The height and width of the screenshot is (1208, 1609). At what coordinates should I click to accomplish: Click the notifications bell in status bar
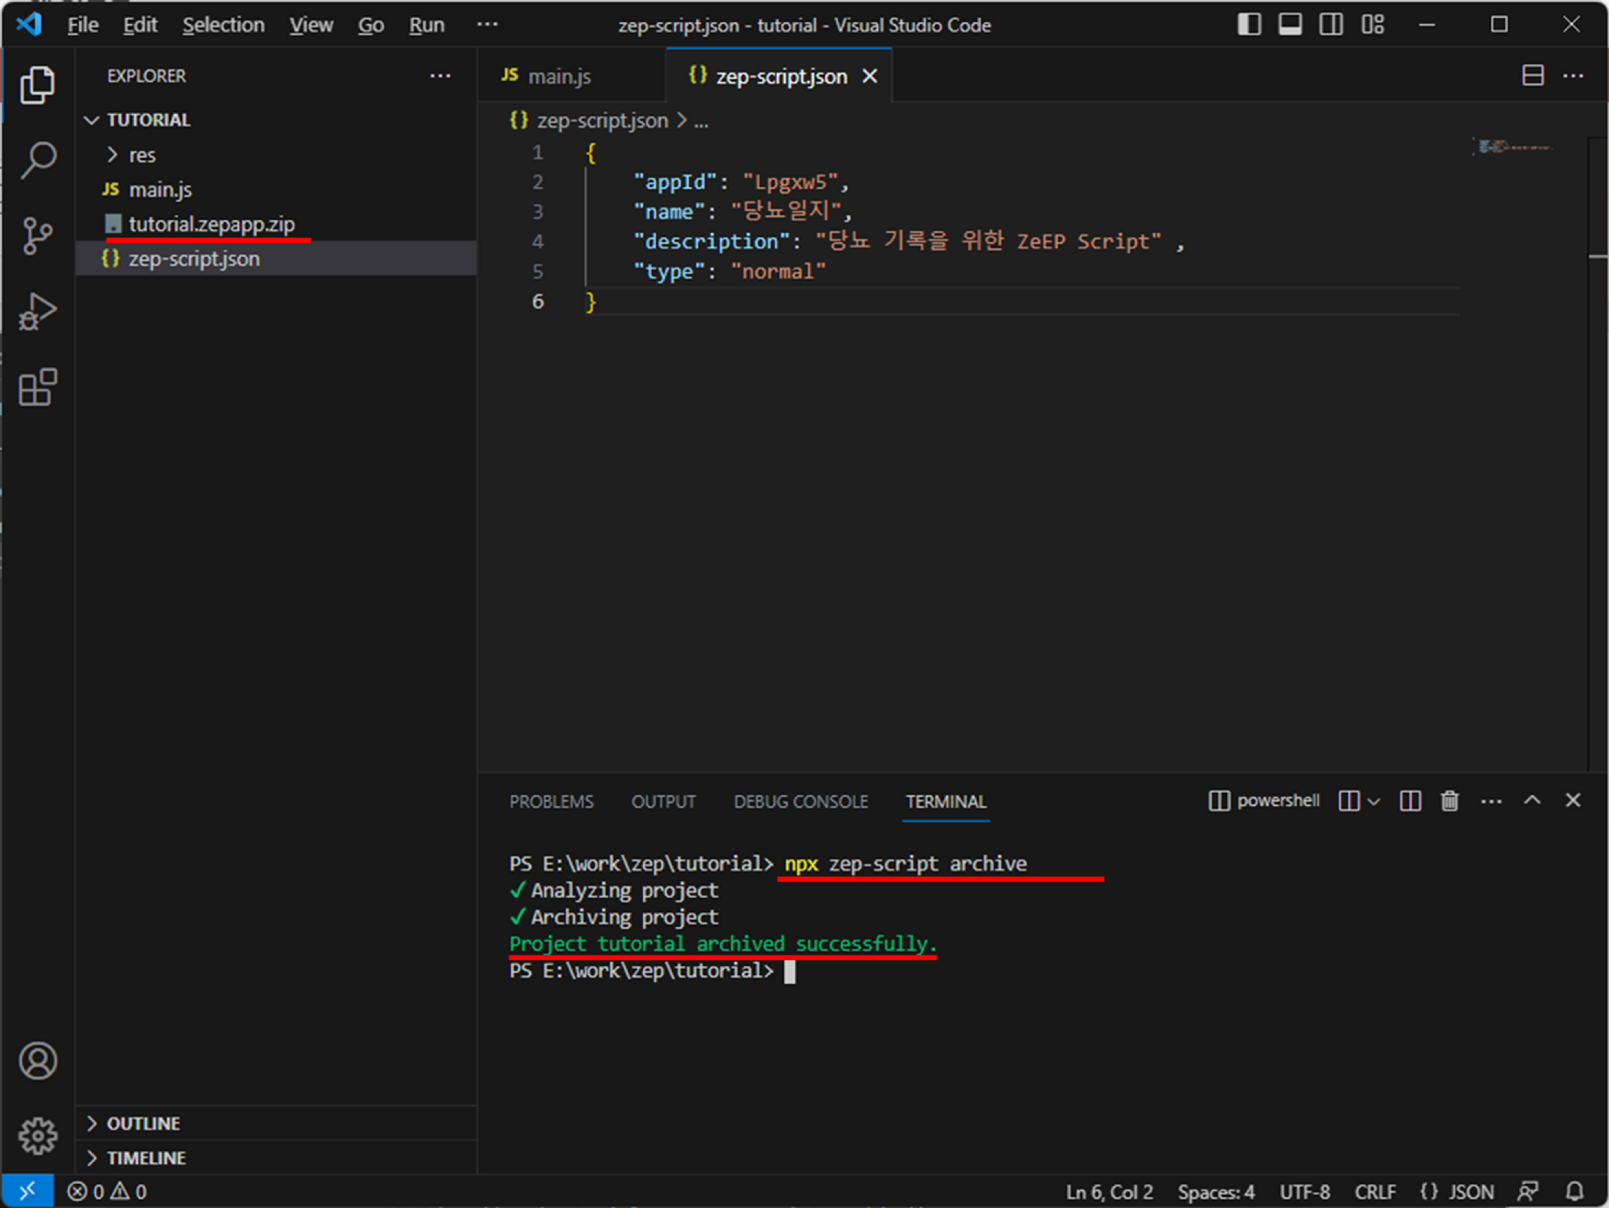point(1575,1191)
